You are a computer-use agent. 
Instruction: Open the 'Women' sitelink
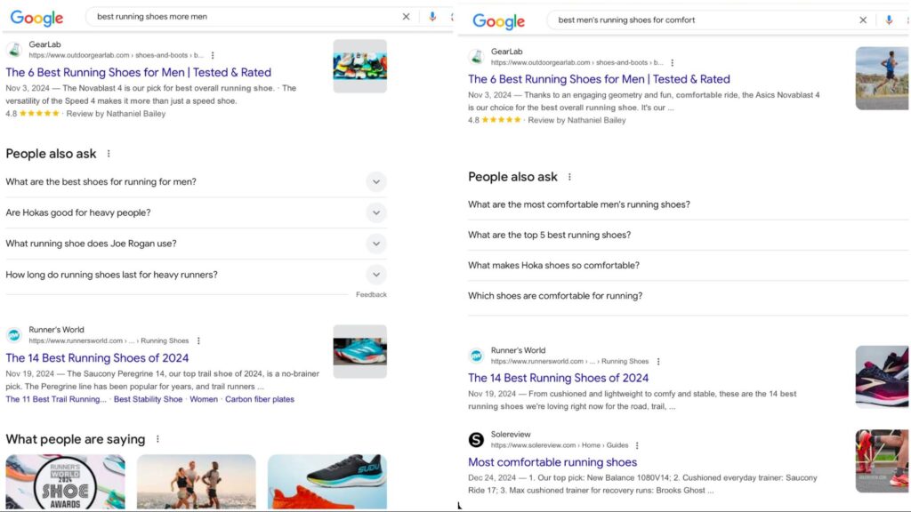[x=204, y=399]
